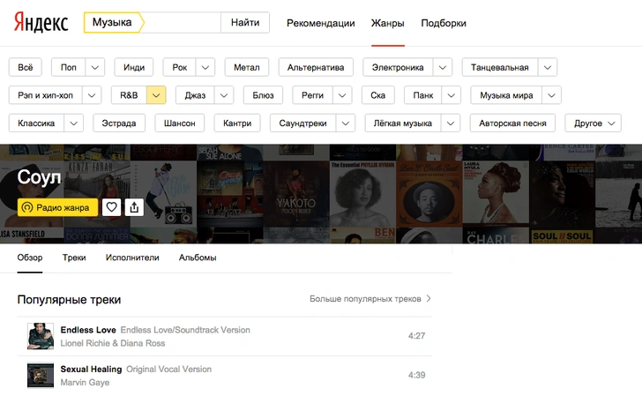Open the Жанры section
642x396 pixels.
coord(388,23)
